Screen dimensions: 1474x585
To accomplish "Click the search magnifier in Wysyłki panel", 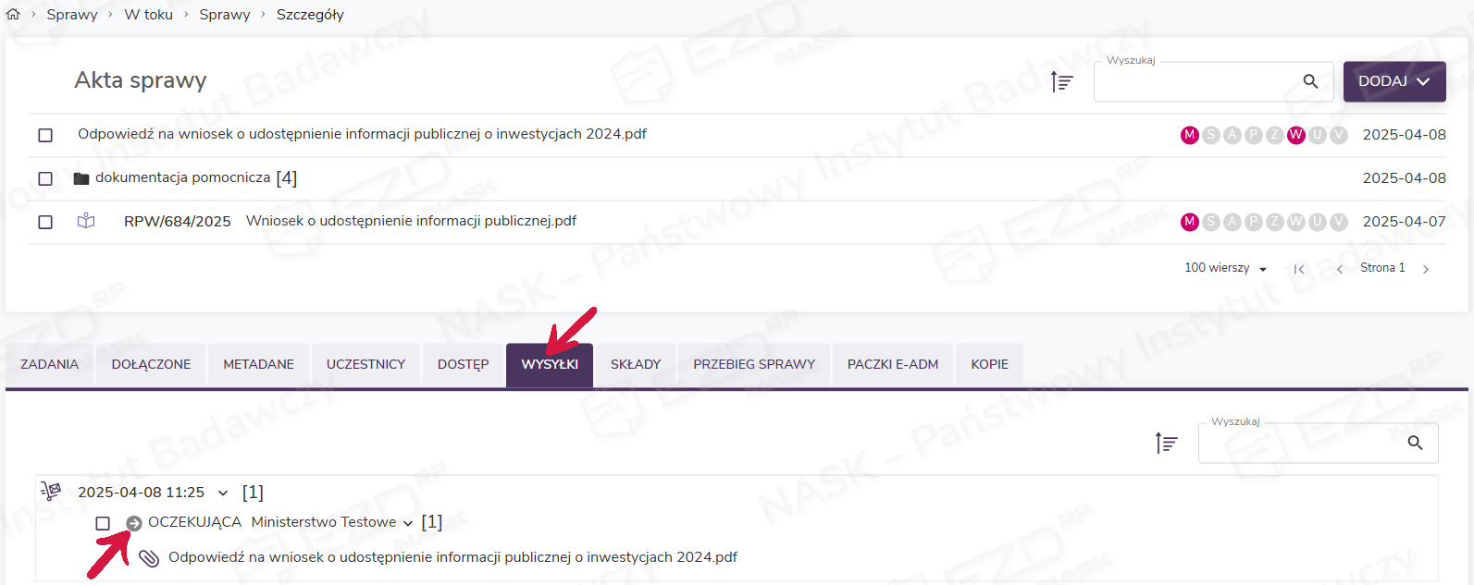I will coord(1415,444).
